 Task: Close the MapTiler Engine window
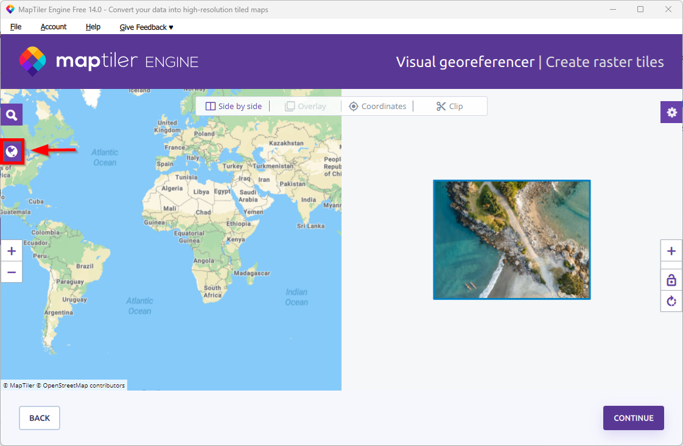[x=668, y=9]
